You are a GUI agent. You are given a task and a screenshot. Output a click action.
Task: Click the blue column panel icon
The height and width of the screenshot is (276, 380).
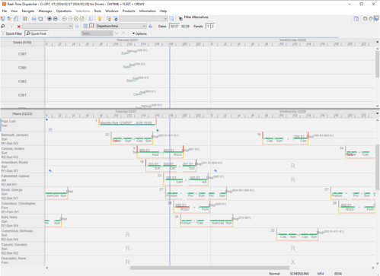point(91,19)
